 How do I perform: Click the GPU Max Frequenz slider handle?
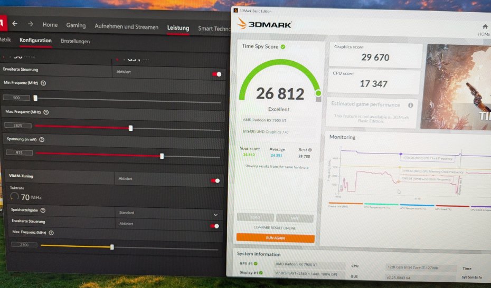click(x=130, y=128)
